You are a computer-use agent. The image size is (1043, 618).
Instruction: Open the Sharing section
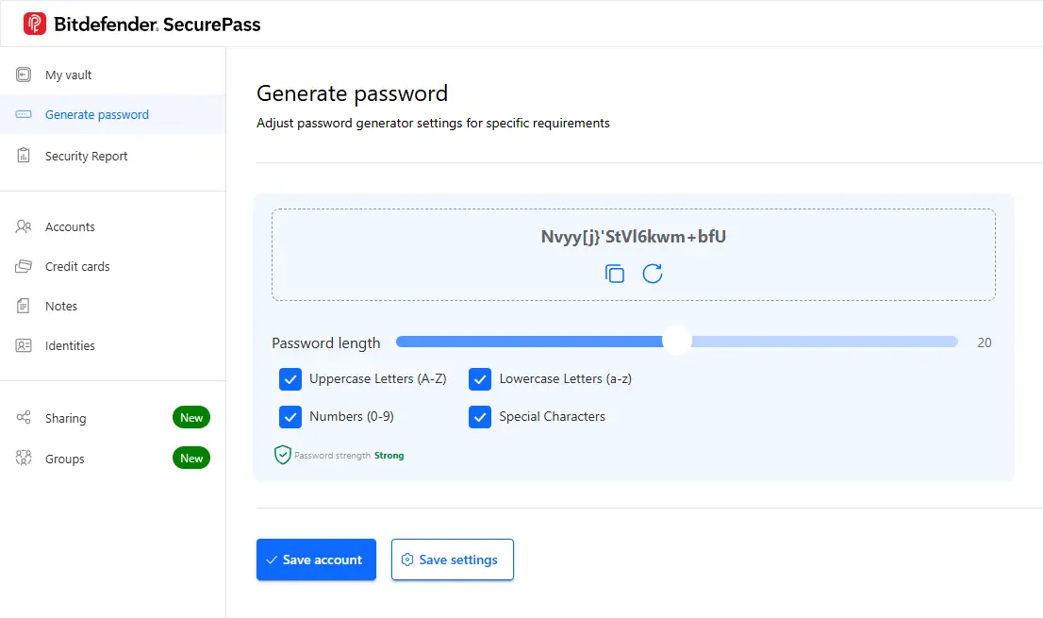(x=66, y=418)
